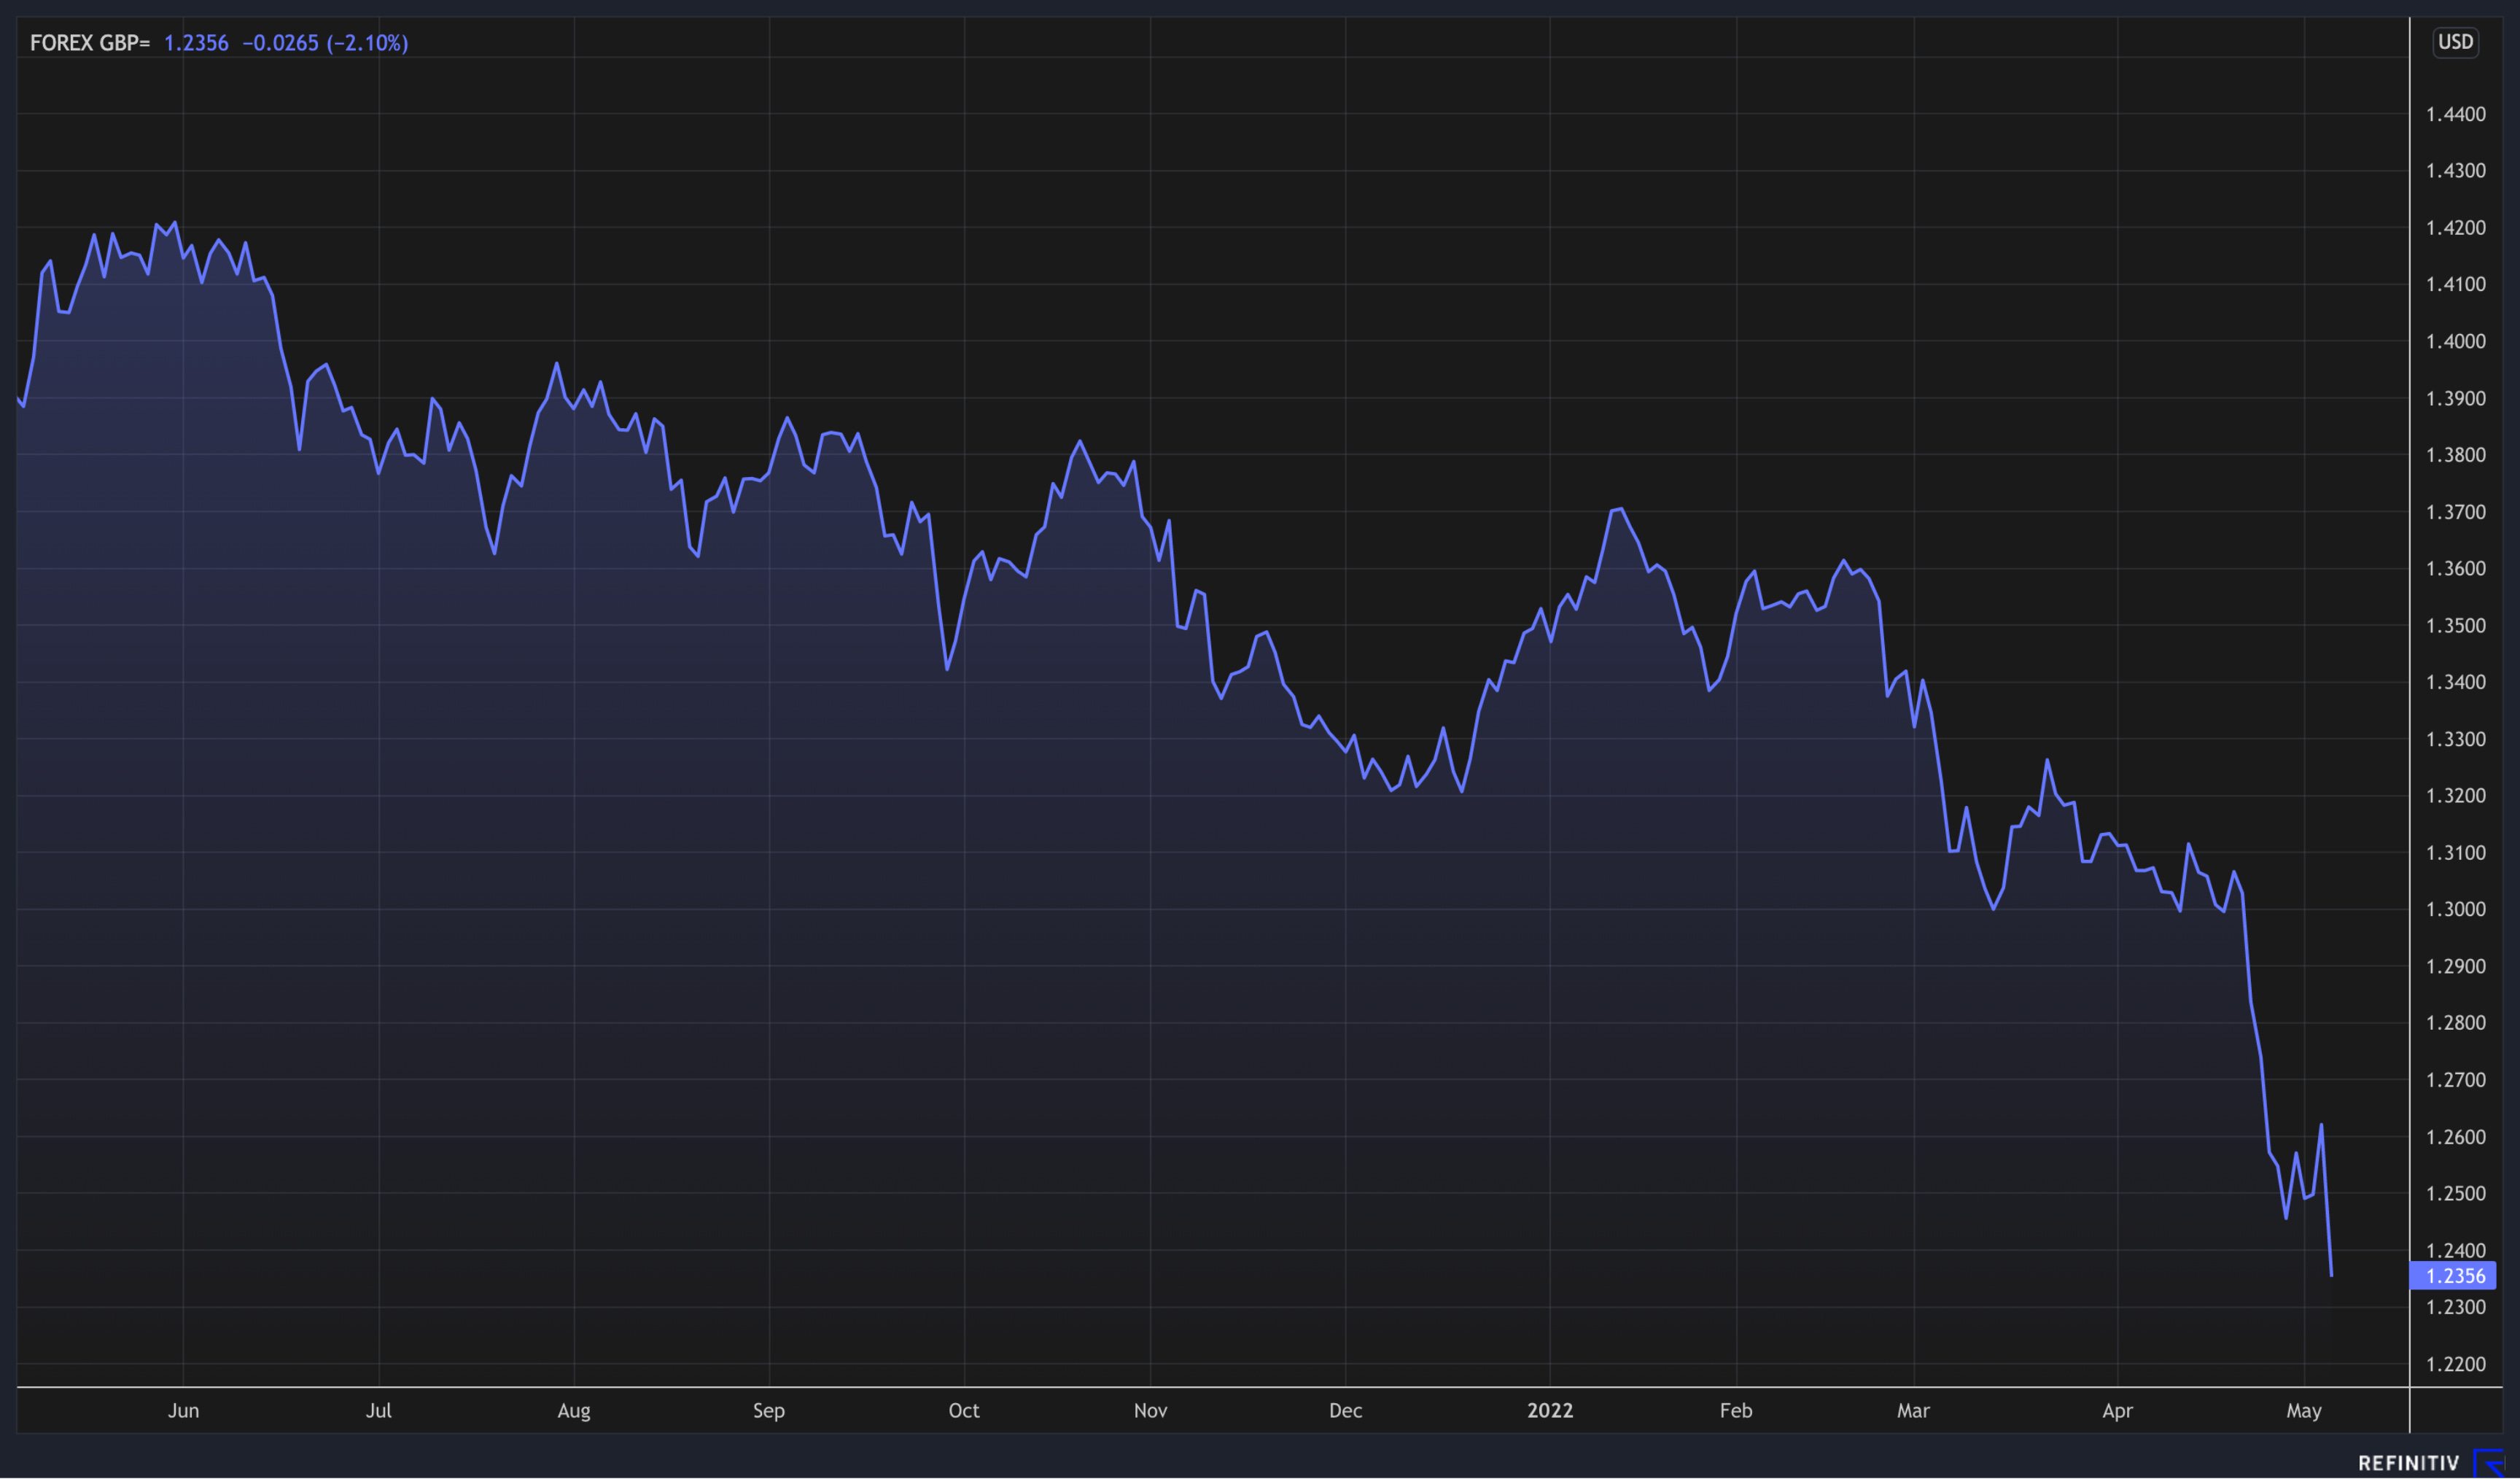The image size is (2520, 1479).
Task: Click the Jun label on time axis
Action: [x=183, y=1411]
